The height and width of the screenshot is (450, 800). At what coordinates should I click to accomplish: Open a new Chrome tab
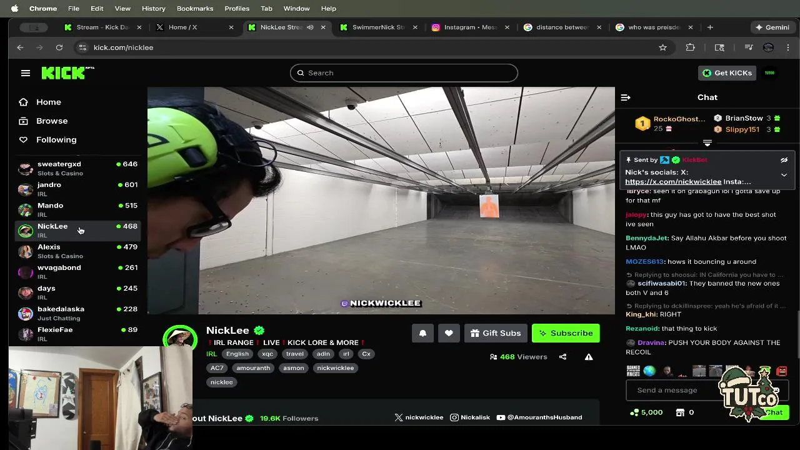tap(710, 27)
